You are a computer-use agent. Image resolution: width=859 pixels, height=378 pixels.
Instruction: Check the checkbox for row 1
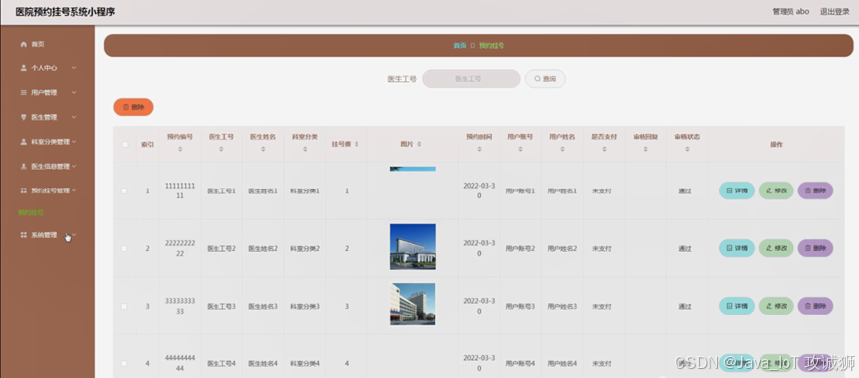click(x=124, y=190)
